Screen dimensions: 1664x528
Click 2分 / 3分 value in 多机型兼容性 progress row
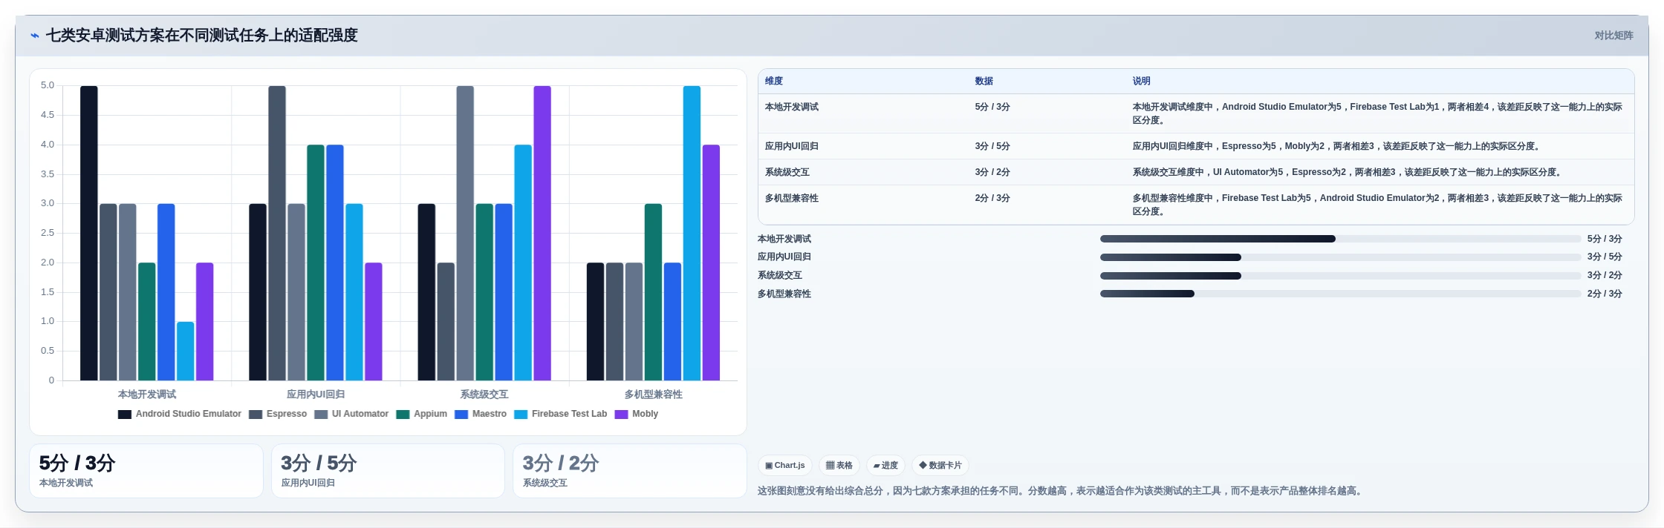click(1605, 294)
